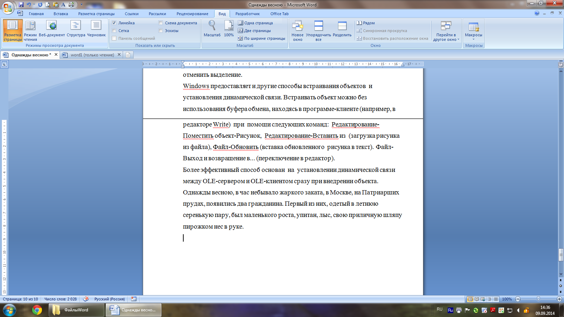The image size is (564, 317).
Task: Click the zoom slider handle
Action: 538,299
